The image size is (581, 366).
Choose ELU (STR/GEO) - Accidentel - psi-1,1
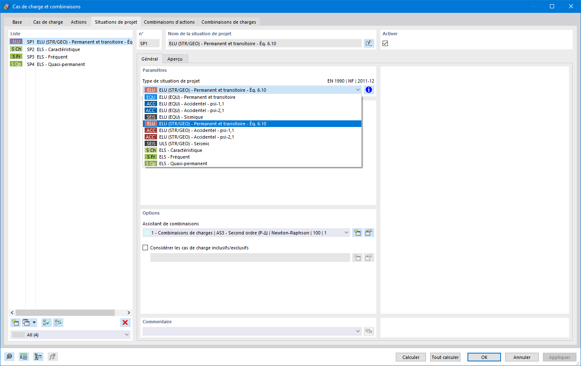click(x=252, y=130)
